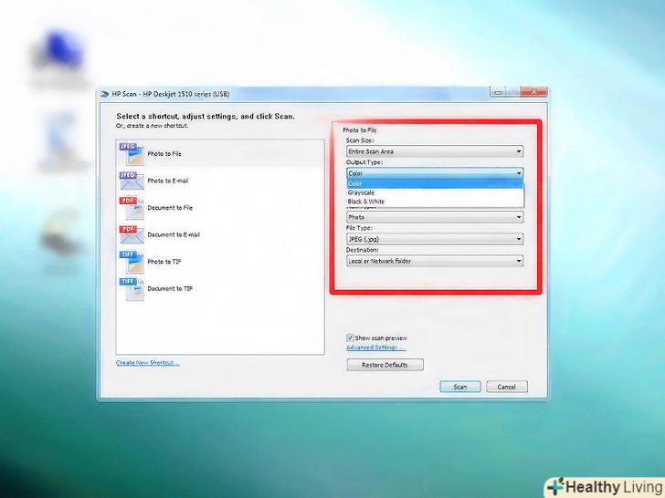Open the Destination dropdown
Viewport: 665px width, 498px height.
click(x=435, y=261)
